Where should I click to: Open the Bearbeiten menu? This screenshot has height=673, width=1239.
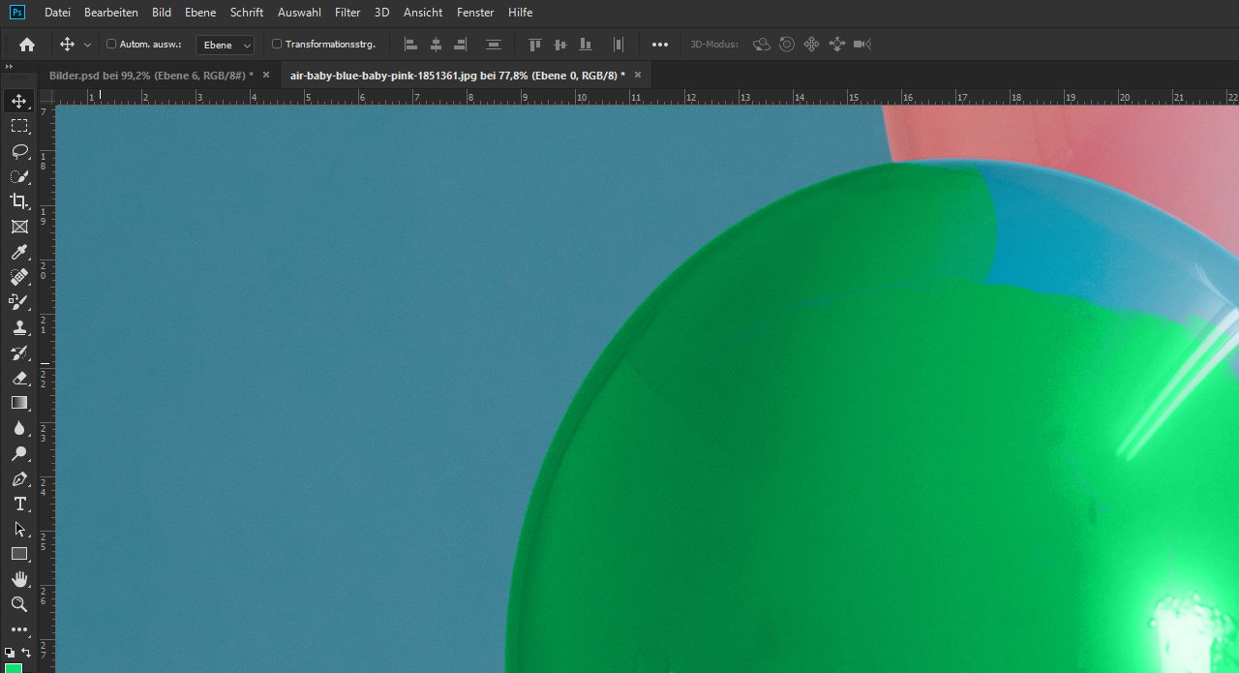(111, 13)
